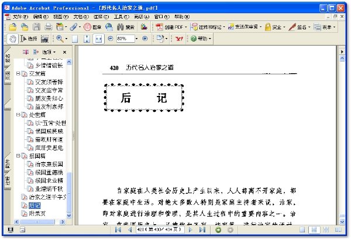
Task: Select the 交友须善择 bookmark
Action: [x=49, y=82]
